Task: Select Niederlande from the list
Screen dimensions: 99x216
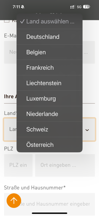Action: click(x=50, y=114)
